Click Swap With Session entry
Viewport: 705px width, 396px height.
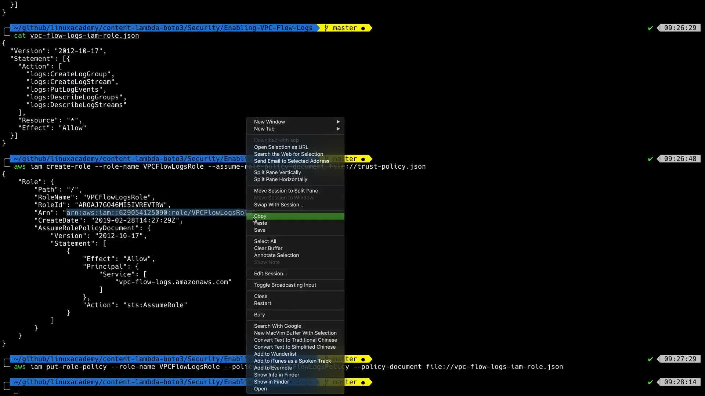tap(278, 205)
